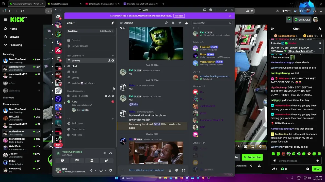325x182 pixels.
Task: Show more followed channels on Kick
Action: 9,98
